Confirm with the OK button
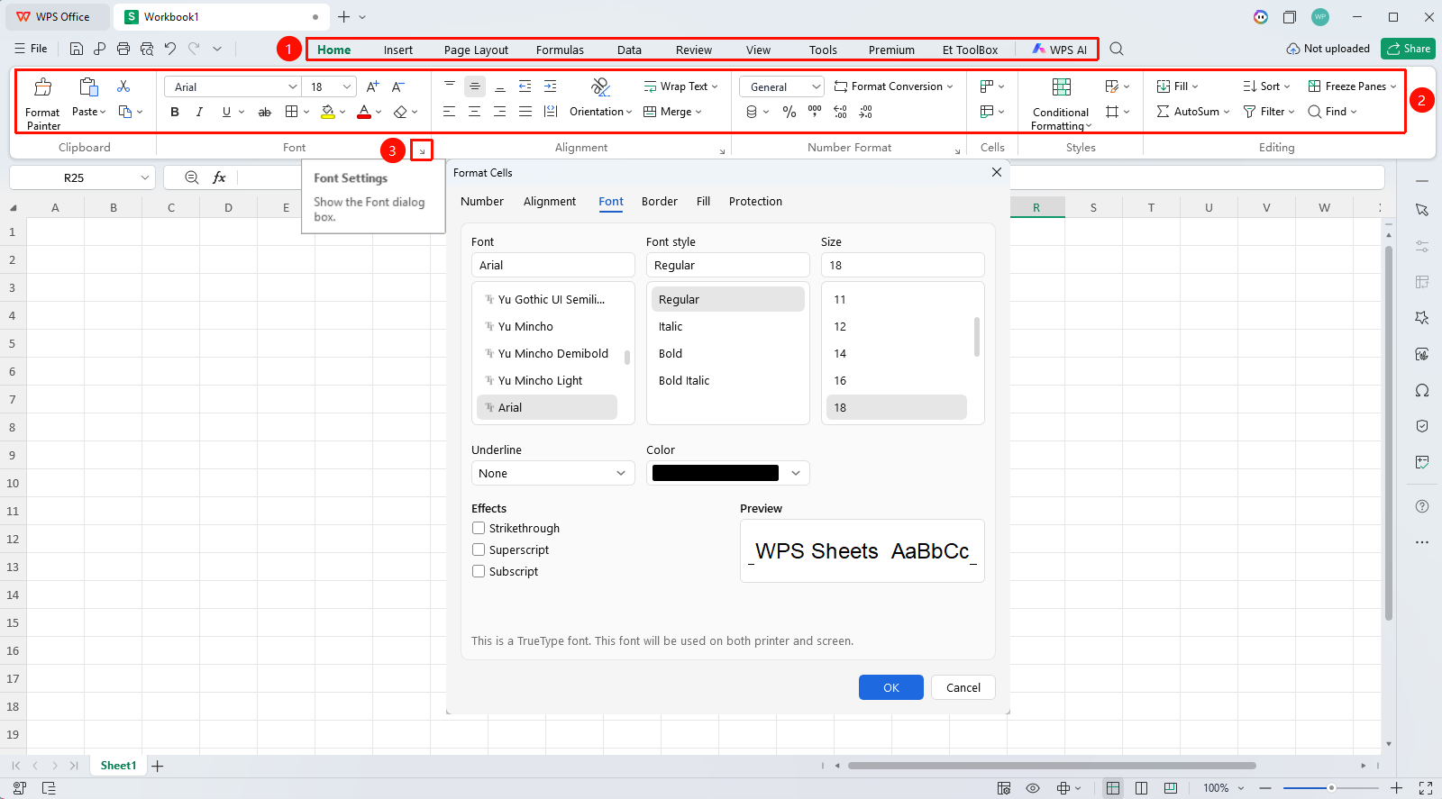Viewport: 1442px width, 799px height. click(891, 687)
